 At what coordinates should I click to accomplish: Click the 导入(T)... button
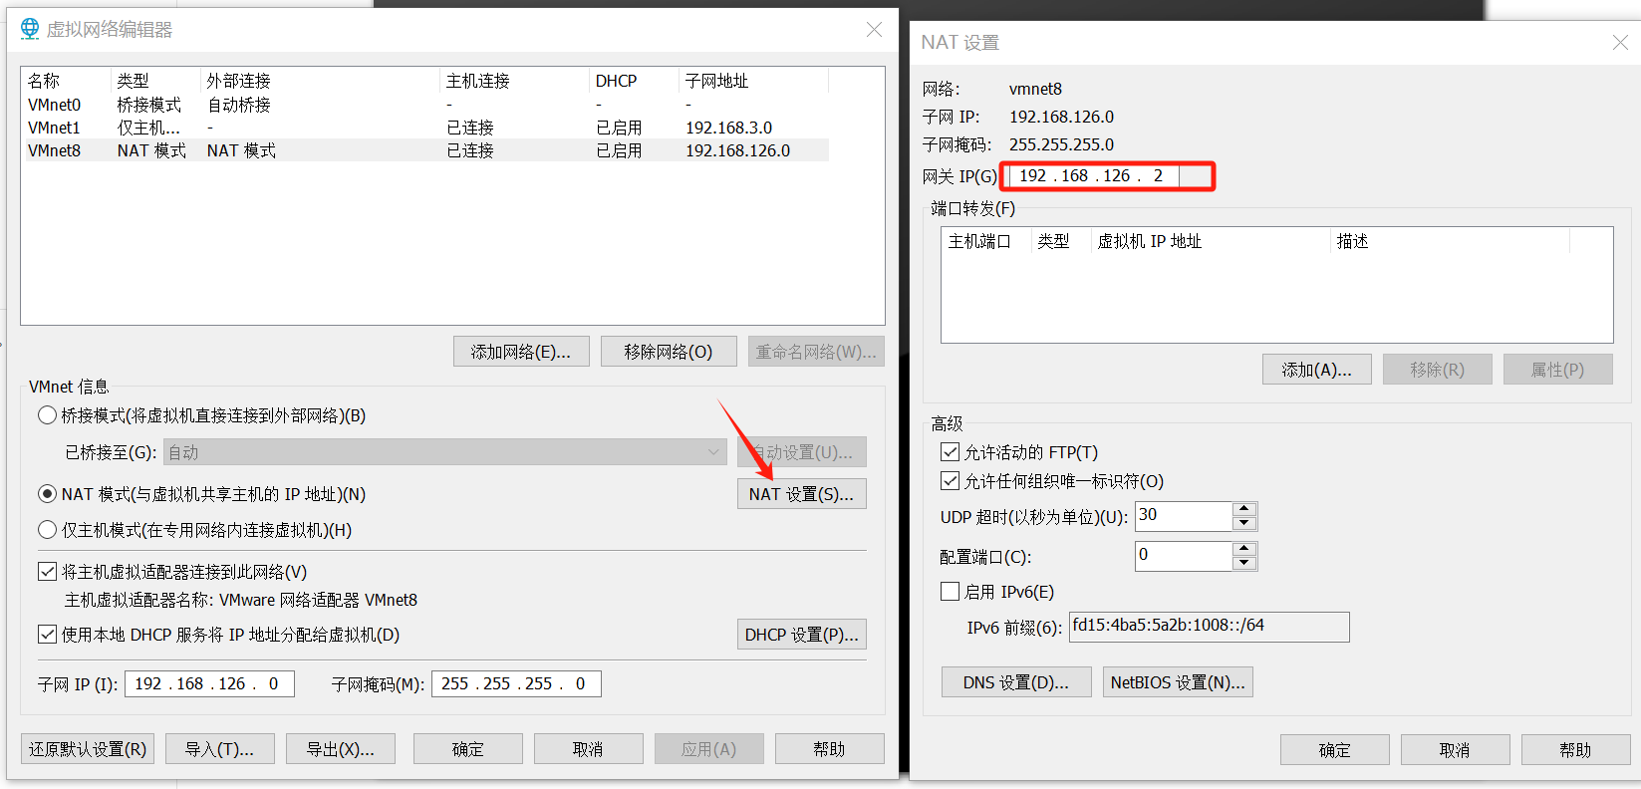click(x=219, y=749)
